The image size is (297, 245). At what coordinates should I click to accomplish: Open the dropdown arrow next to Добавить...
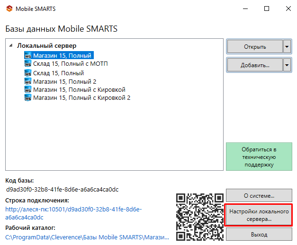click(x=287, y=65)
